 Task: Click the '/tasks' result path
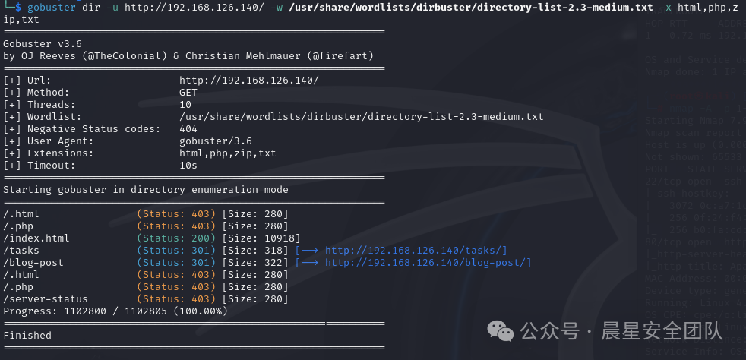click(x=21, y=251)
